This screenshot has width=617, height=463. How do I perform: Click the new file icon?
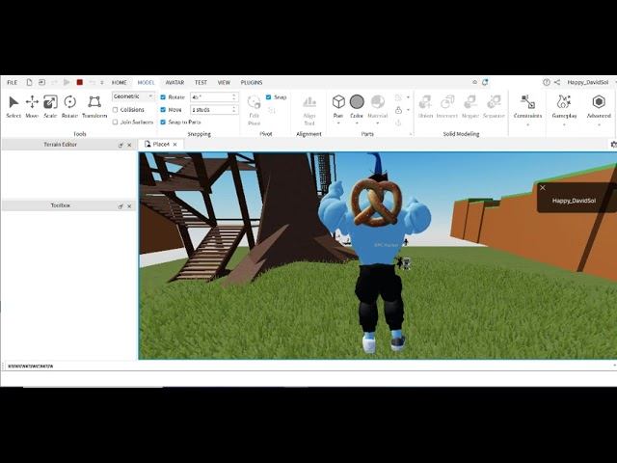[29, 82]
